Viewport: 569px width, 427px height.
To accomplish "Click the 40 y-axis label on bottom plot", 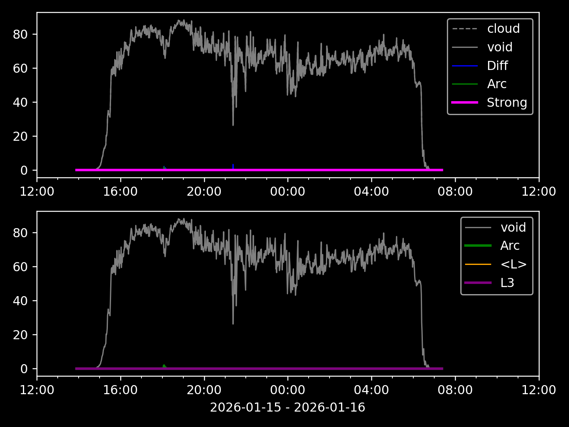I will (x=20, y=301).
